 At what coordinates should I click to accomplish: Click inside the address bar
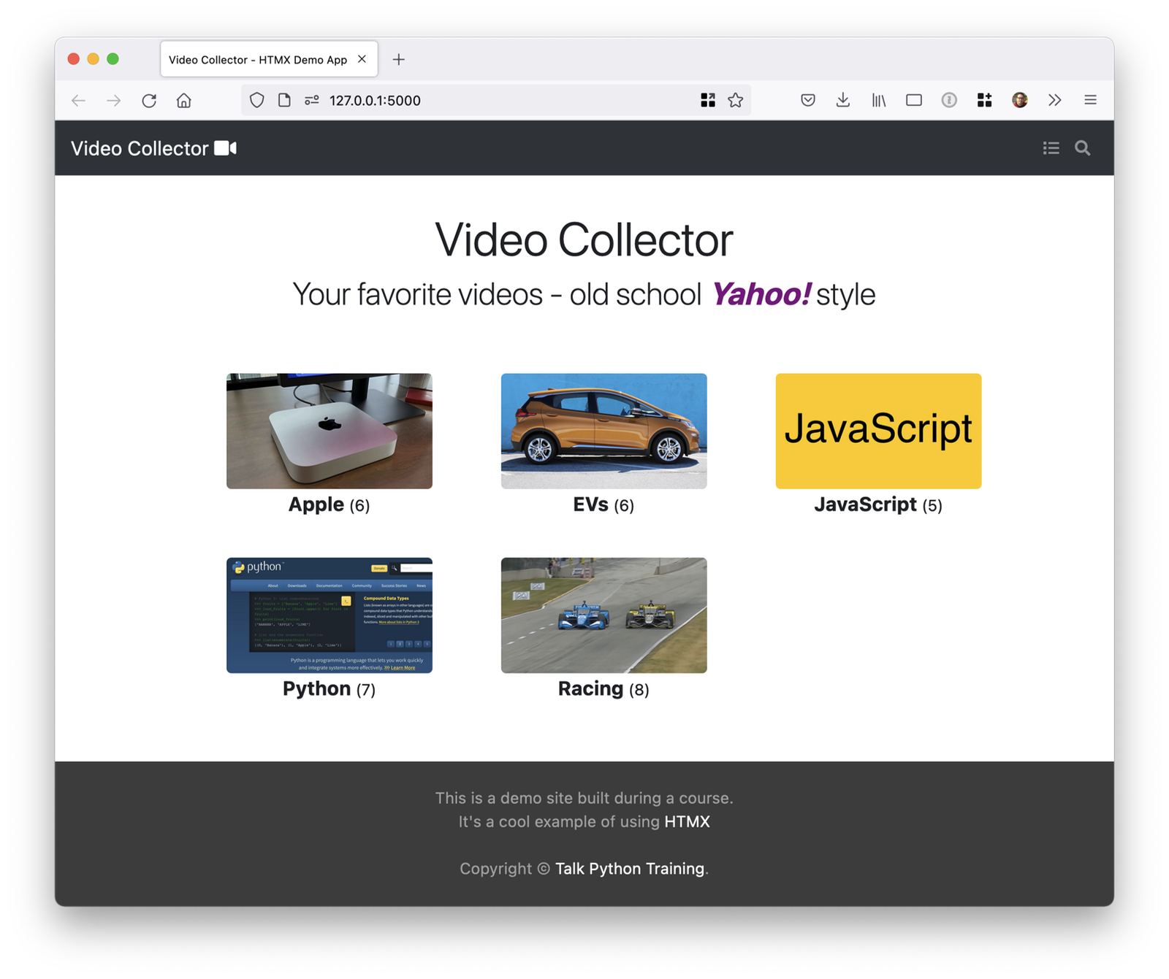click(x=438, y=100)
